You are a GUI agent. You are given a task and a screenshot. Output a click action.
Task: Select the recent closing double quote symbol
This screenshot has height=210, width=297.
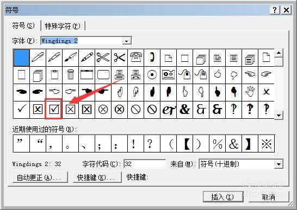tap(21, 144)
